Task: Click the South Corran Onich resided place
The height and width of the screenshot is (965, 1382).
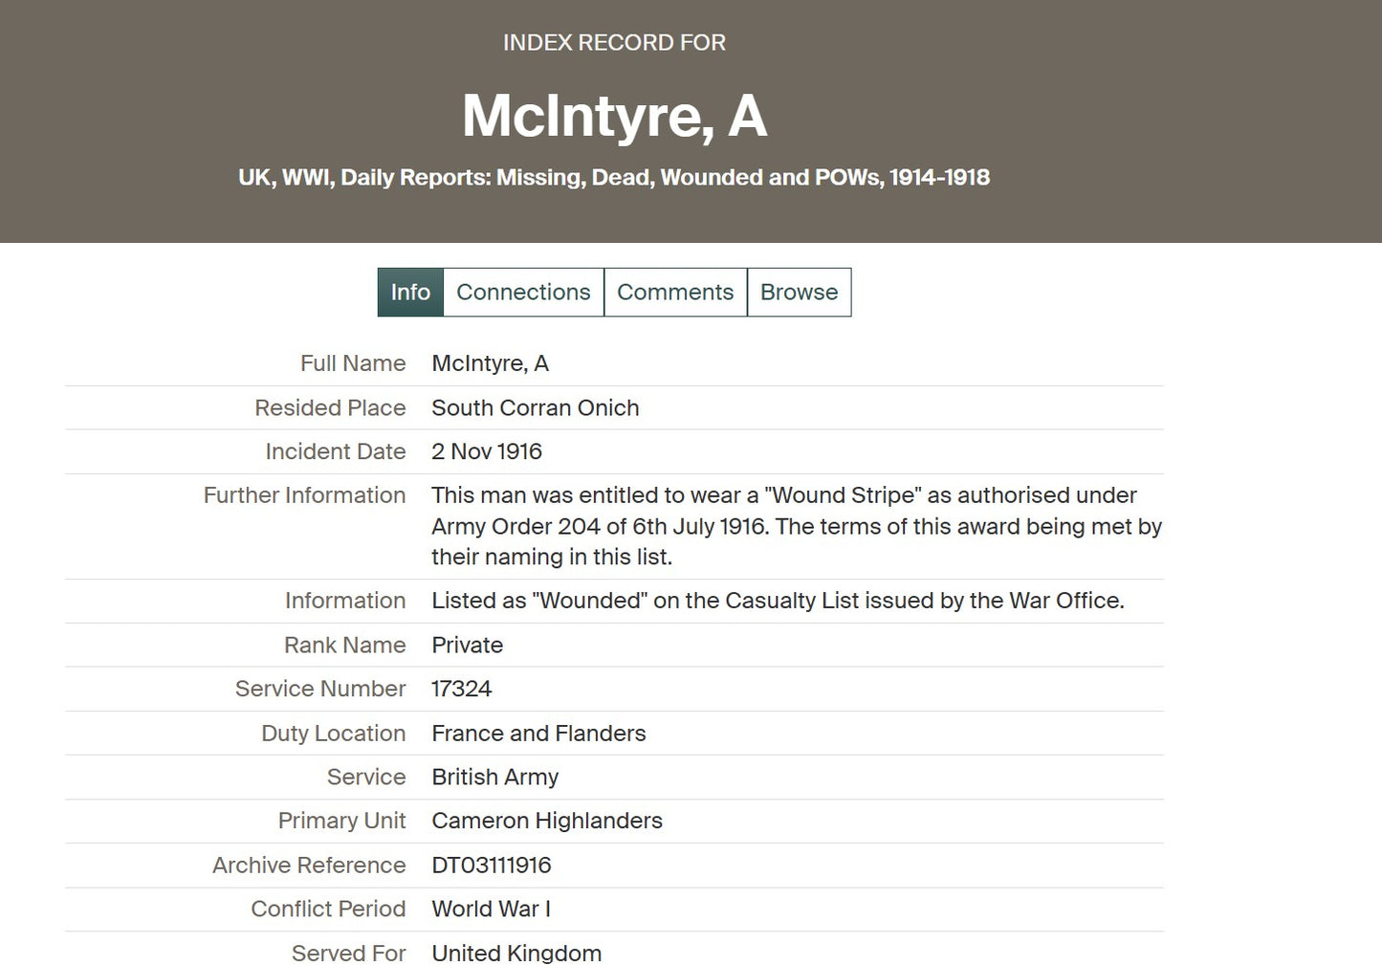Action: click(x=536, y=408)
